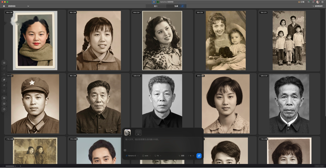The image size is (326, 168).
Task: Open the notifications bell icon
Action: [313, 2]
